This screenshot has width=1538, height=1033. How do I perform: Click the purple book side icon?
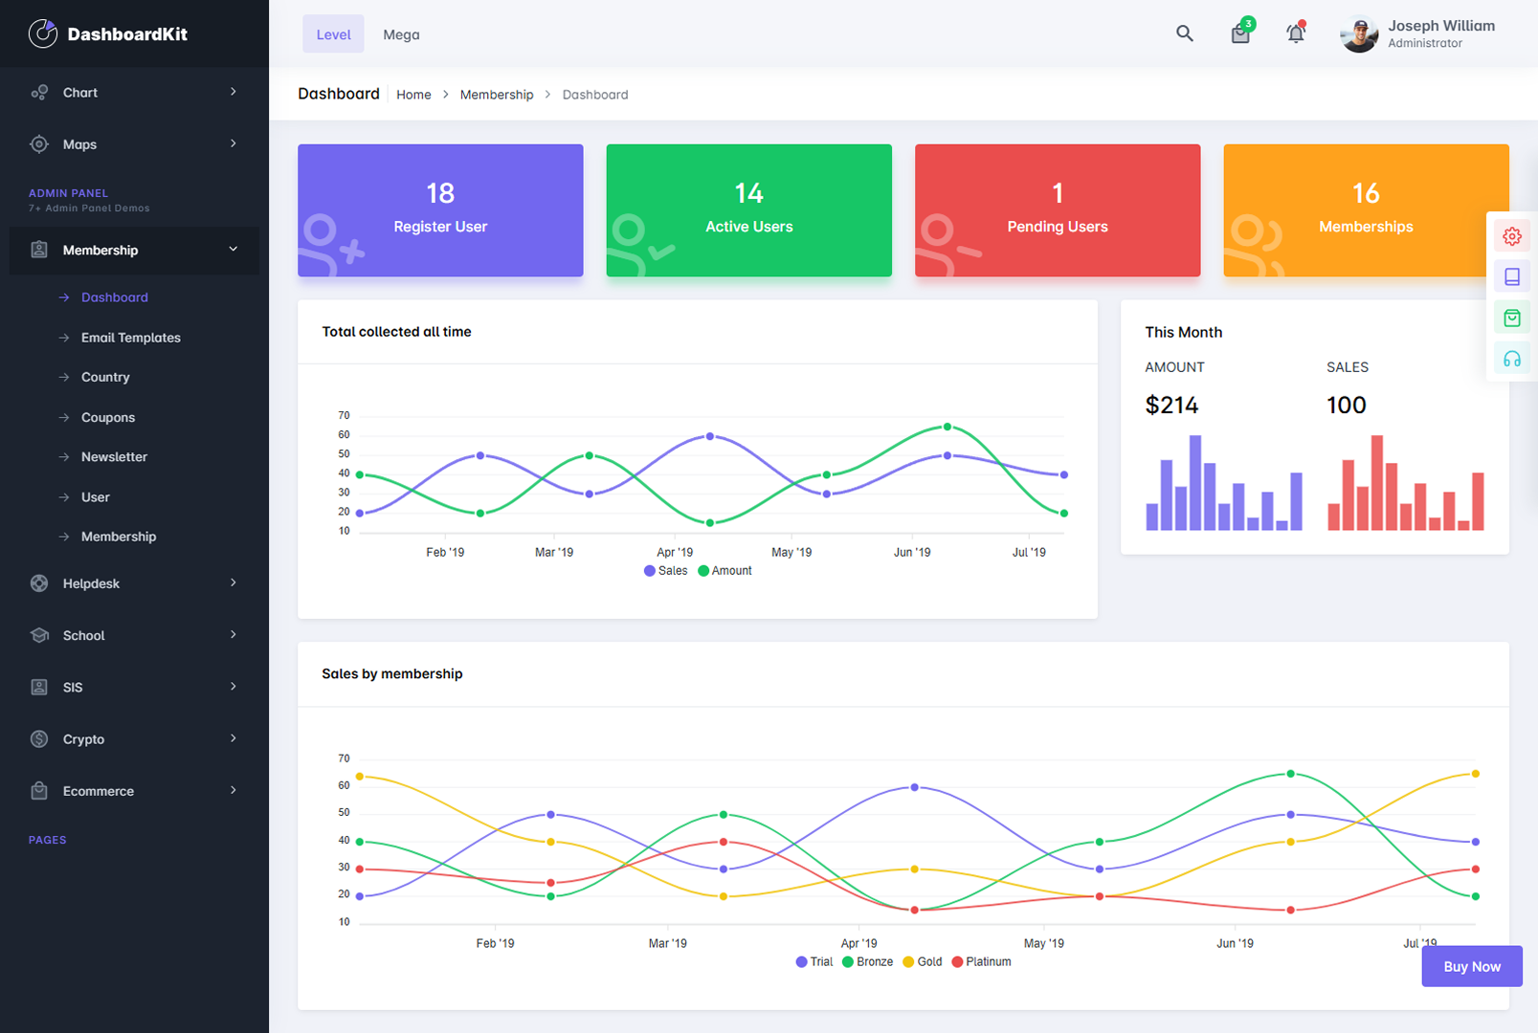pos(1511,277)
